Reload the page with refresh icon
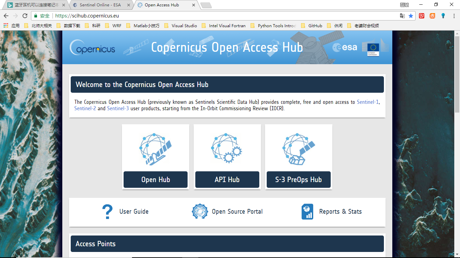 click(25, 16)
